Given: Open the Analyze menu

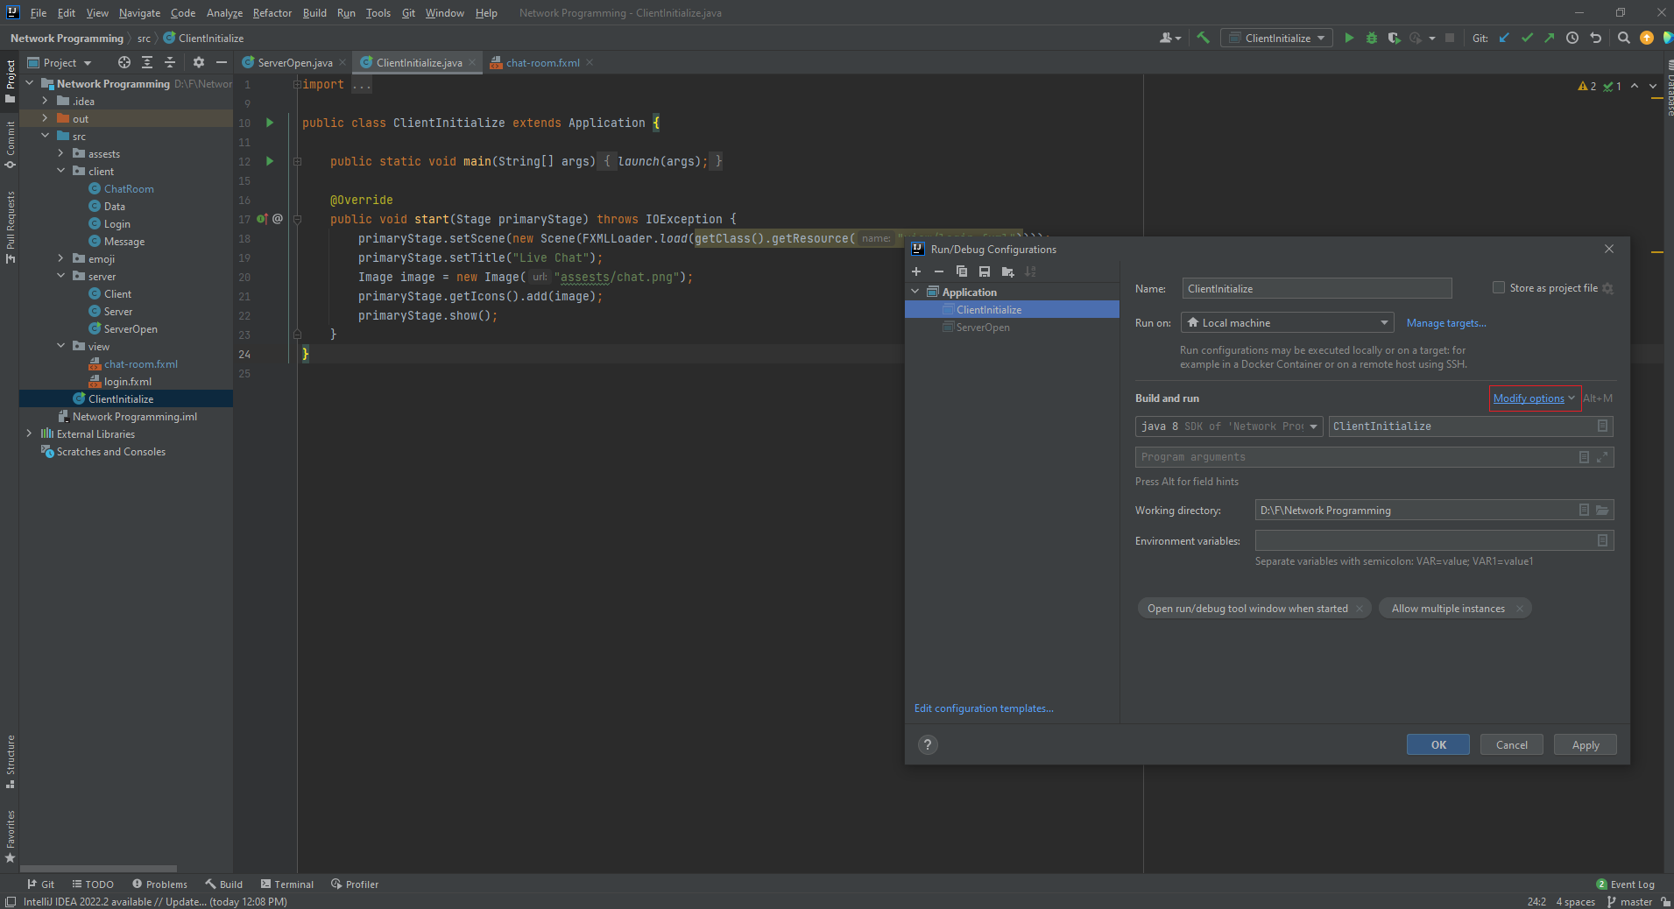Looking at the screenshot, I should (x=224, y=13).
